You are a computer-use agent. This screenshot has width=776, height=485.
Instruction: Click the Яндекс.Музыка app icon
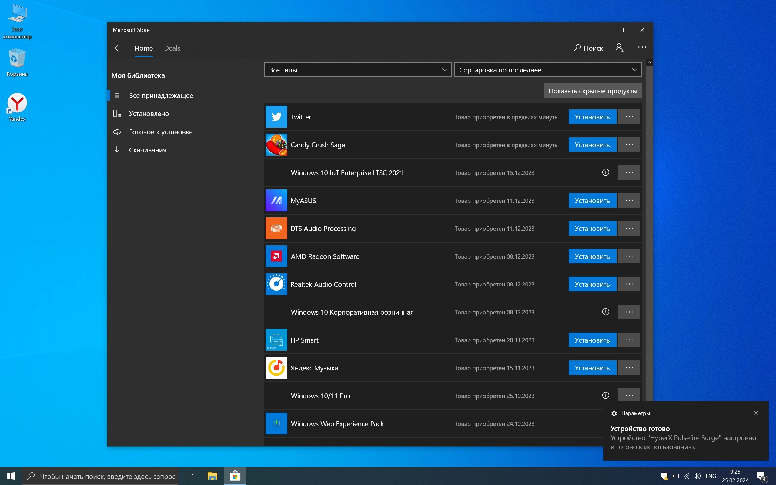(x=276, y=368)
